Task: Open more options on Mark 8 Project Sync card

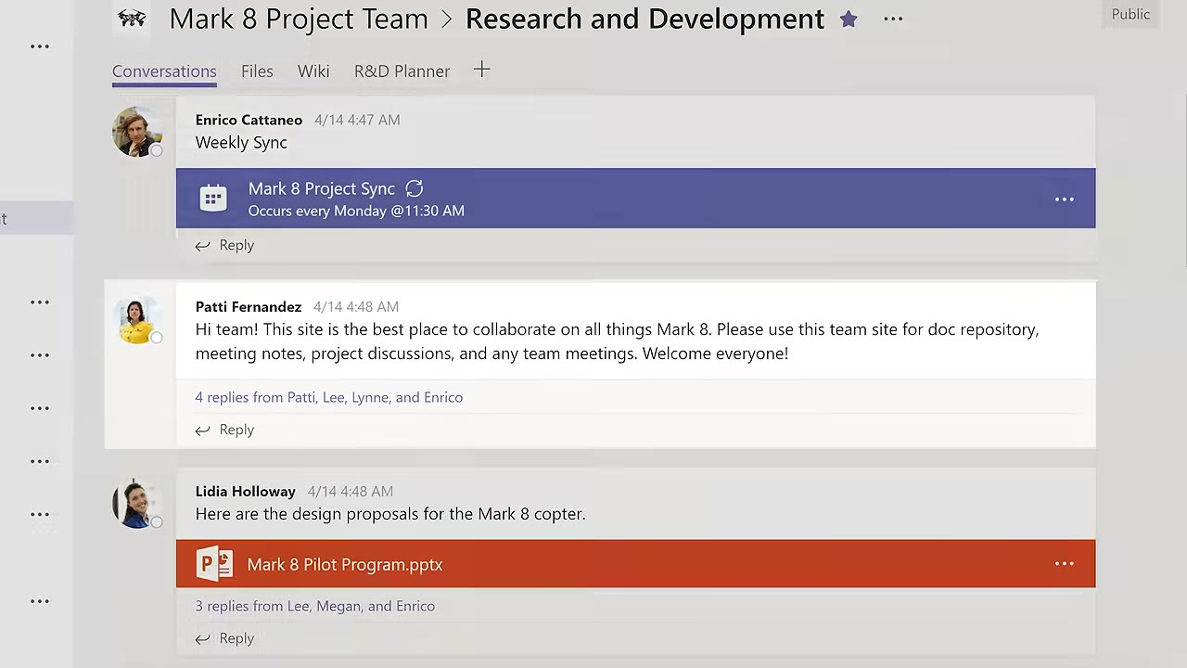Action: 1064,199
